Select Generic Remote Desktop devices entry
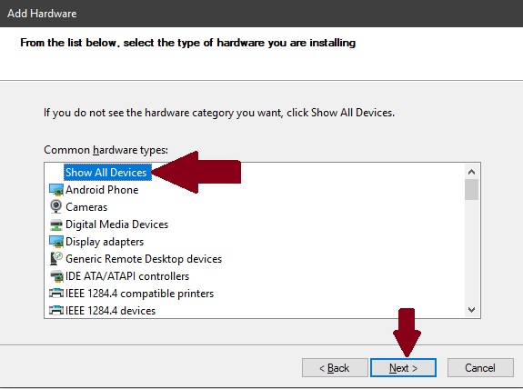 point(144,259)
